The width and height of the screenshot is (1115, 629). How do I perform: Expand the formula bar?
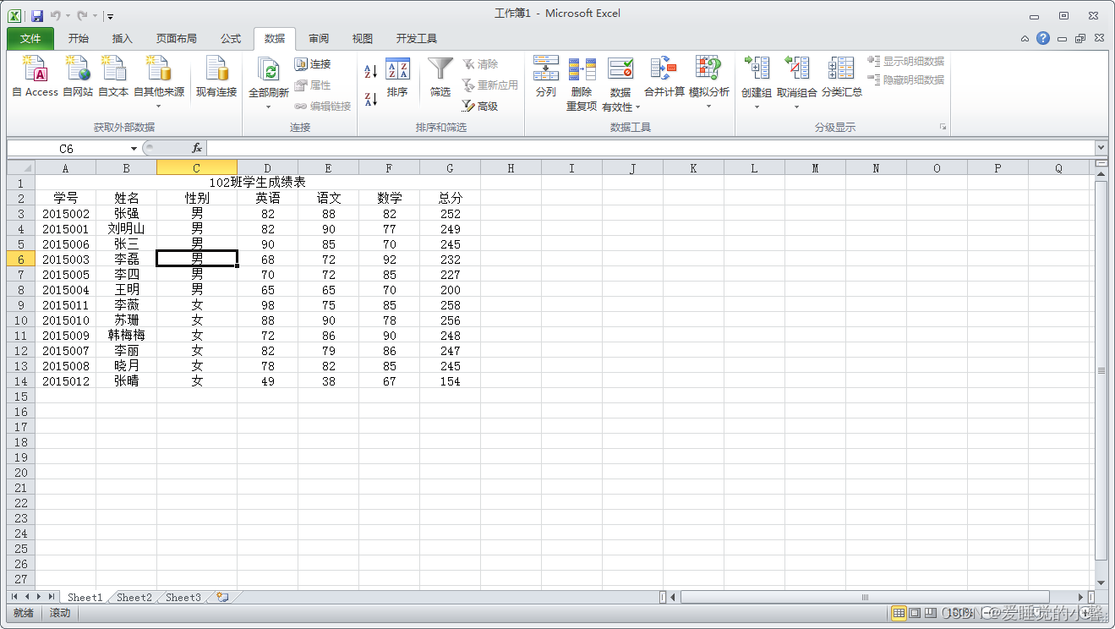pyautogui.click(x=1101, y=149)
